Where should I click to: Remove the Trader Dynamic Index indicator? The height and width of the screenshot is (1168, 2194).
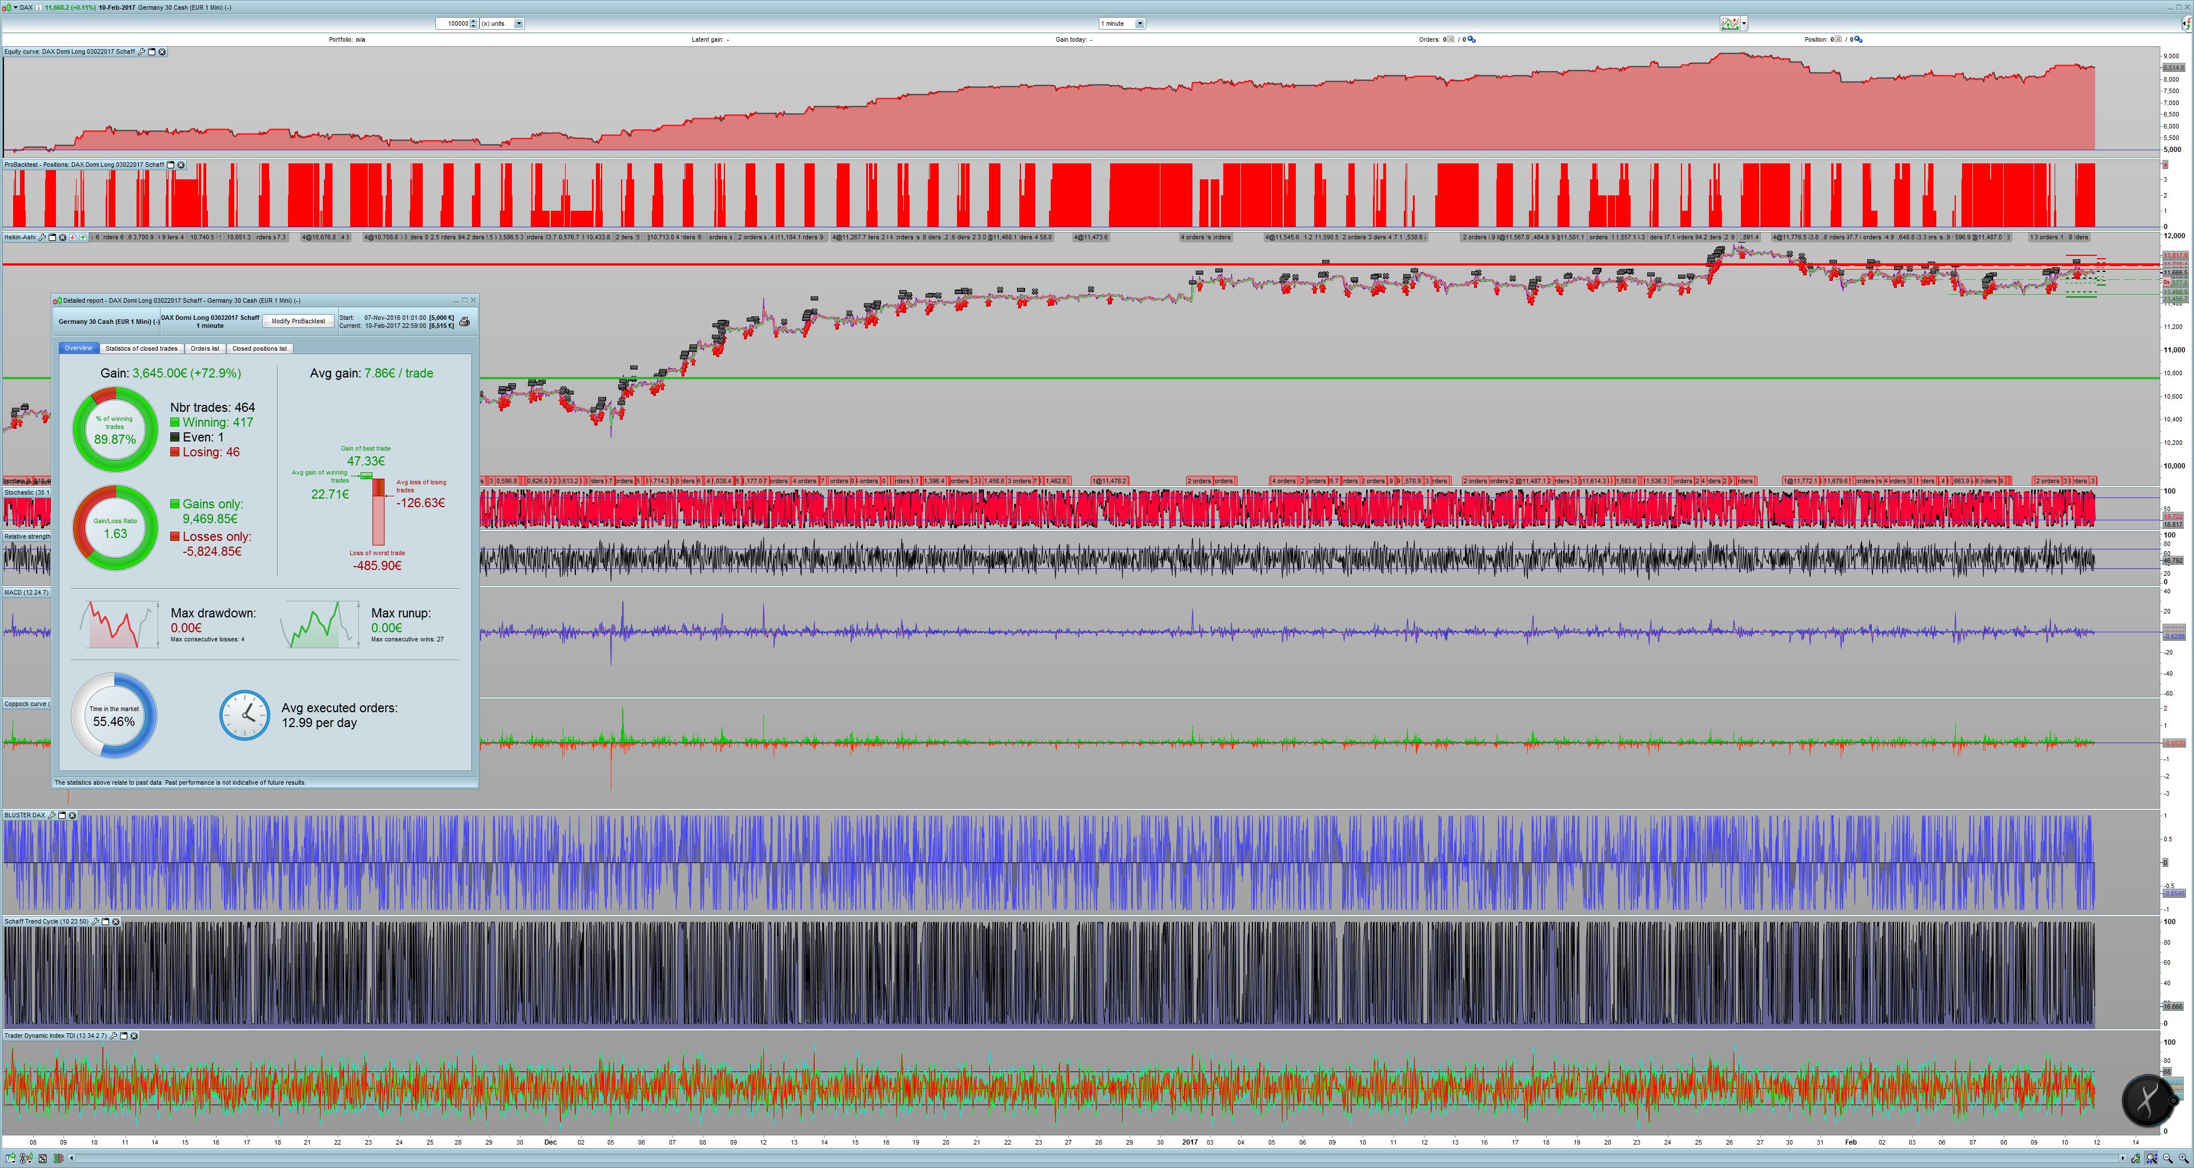pyautogui.click(x=134, y=1036)
